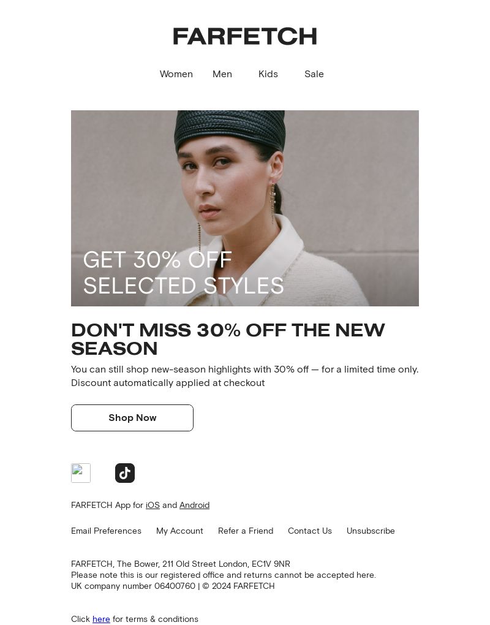Click the promo paragraph about new-season highlights

point(244,376)
